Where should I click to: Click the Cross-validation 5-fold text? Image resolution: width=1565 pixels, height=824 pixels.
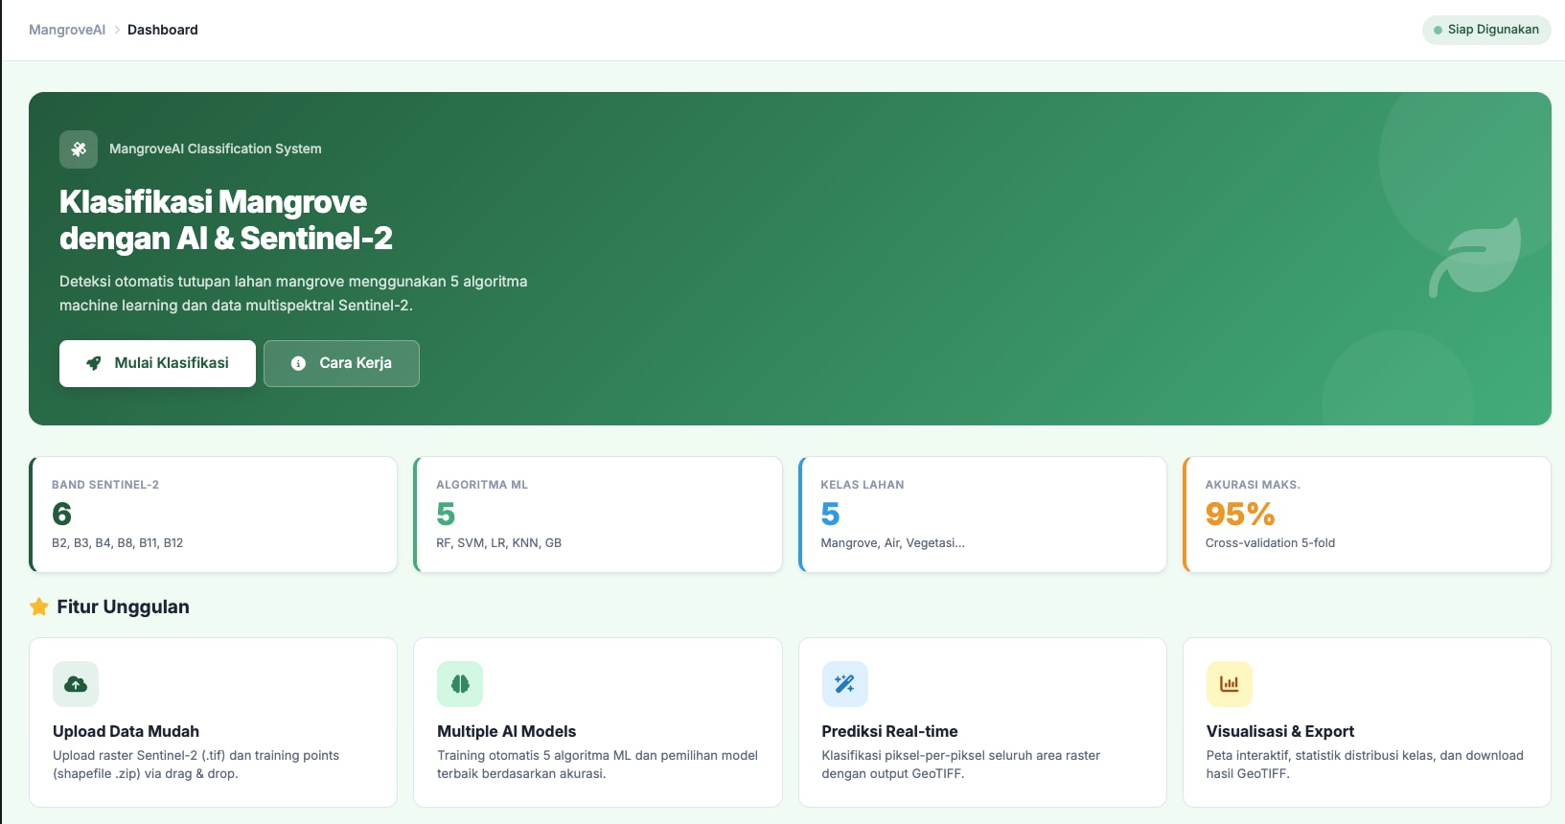[1270, 543]
